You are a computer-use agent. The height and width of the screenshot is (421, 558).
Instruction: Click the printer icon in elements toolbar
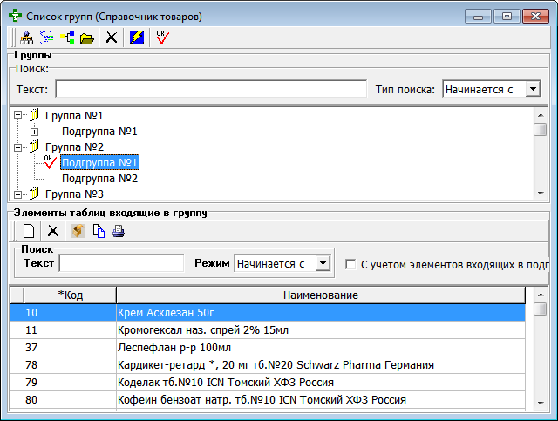[x=119, y=231]
